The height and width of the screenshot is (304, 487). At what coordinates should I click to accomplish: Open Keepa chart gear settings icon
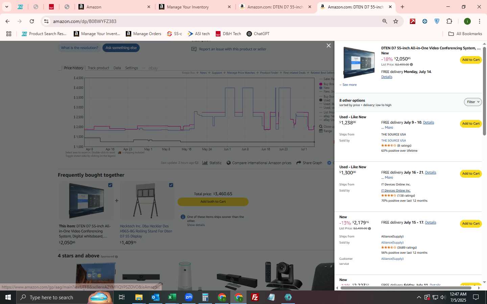(329, 163)
